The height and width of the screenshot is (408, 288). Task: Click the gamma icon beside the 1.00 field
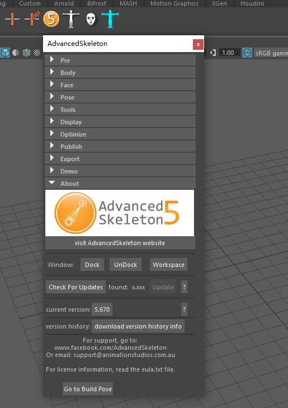click(x=213, y=53)
